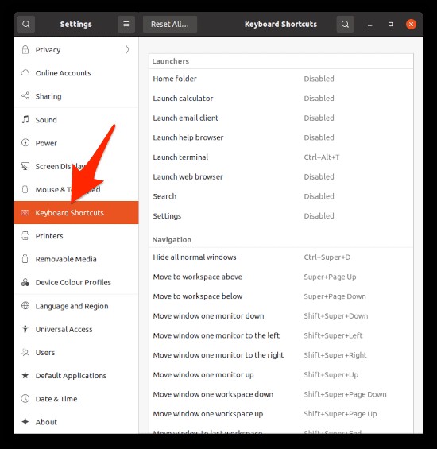
Task: Open the Printers panel
Action: pyautogui.click(x=76, y=236)
